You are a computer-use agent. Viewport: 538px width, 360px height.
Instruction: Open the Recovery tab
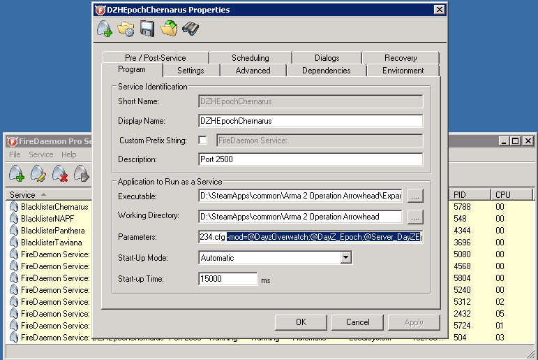pos(401,58)
